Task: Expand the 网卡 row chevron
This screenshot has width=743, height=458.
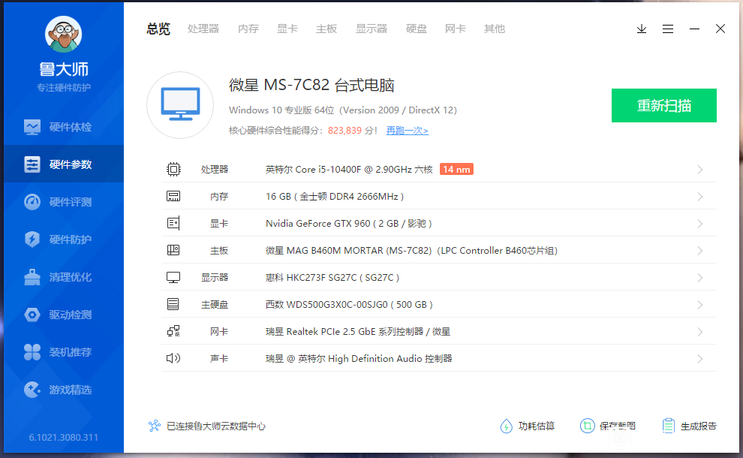Action: click(x=700, y=332)
